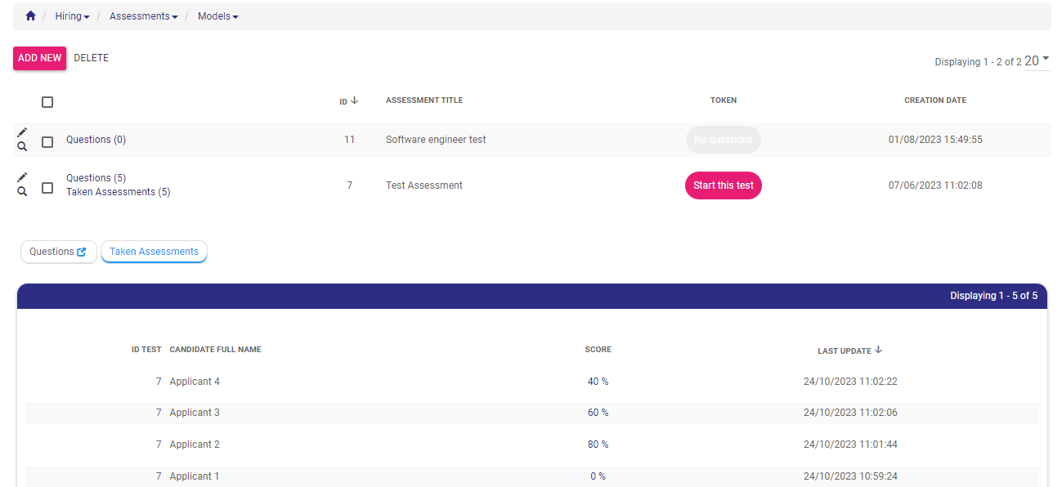This screenshot has height=487, width=1062.
Task: Toggle the select-all checkbox in header
Action: click(x=47, y=102)
